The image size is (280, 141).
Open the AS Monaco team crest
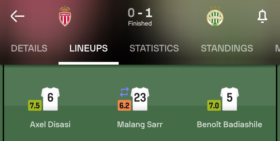(x=65, y=16)
